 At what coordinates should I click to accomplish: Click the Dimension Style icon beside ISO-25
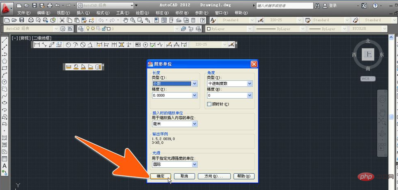(260, 20)
